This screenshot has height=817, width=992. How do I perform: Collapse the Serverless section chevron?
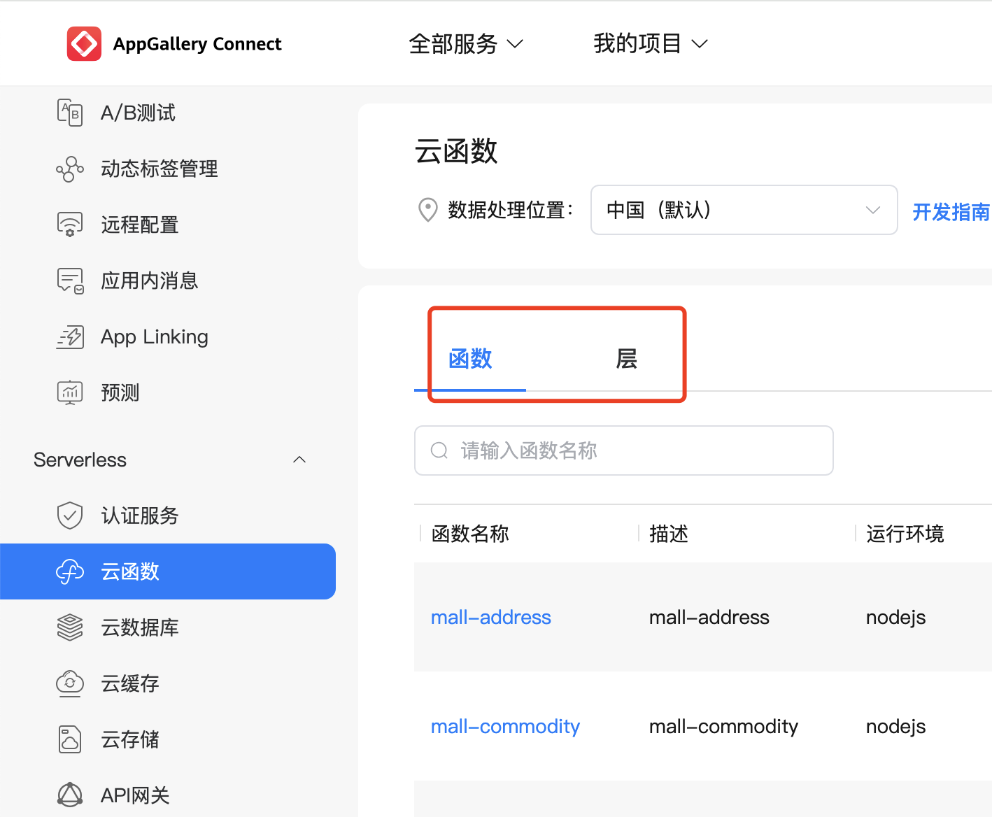tap(299, 460)
